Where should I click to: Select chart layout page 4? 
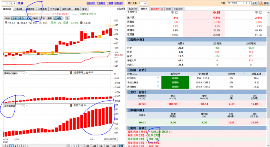point(15,146)
